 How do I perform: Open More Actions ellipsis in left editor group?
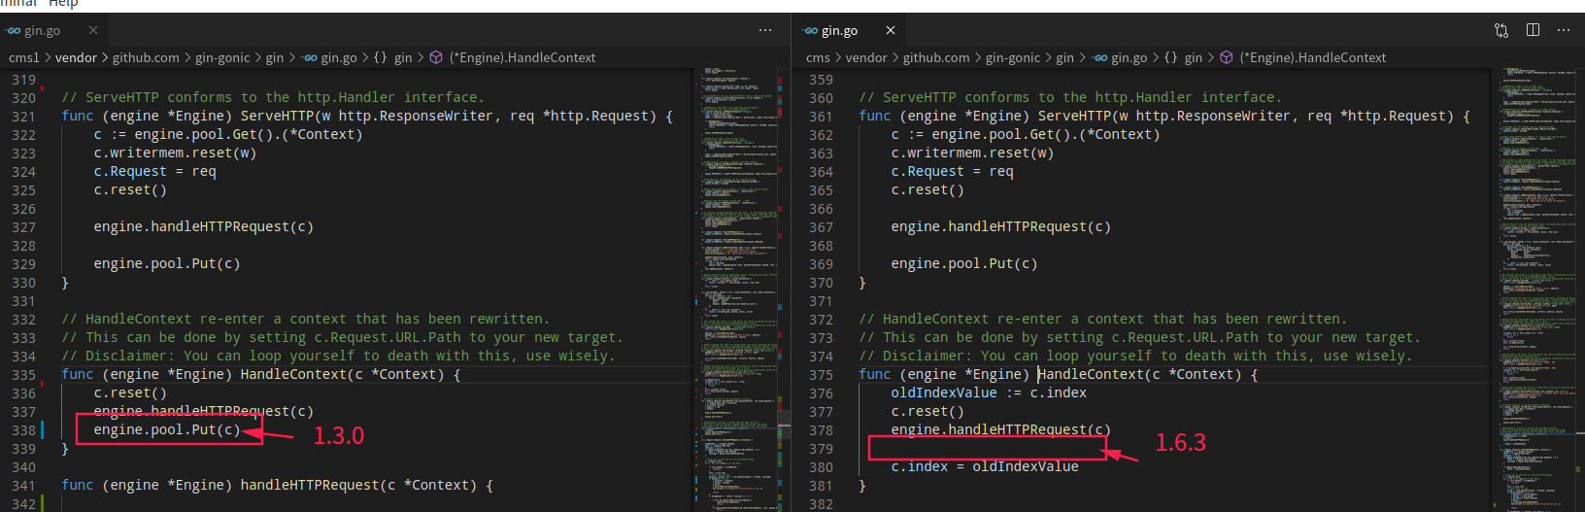point(765,30)
